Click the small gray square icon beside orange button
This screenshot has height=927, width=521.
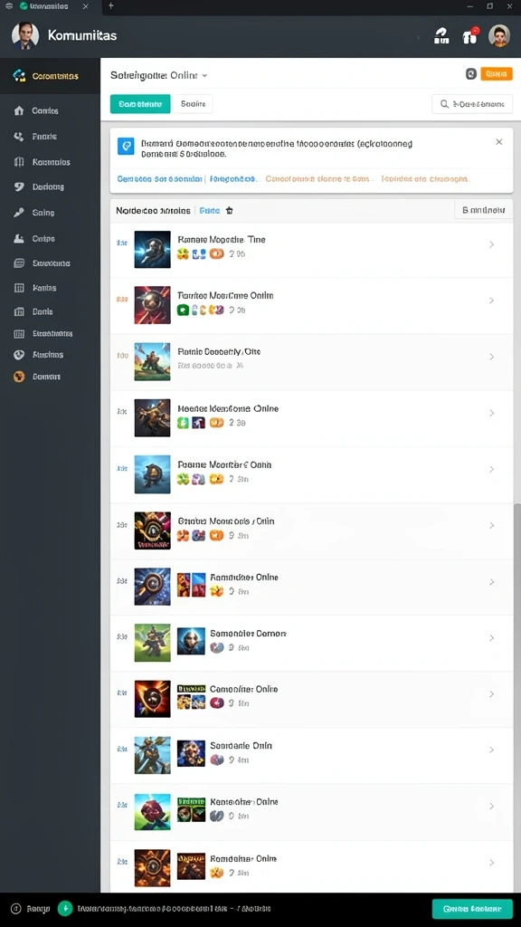point(470,74)
